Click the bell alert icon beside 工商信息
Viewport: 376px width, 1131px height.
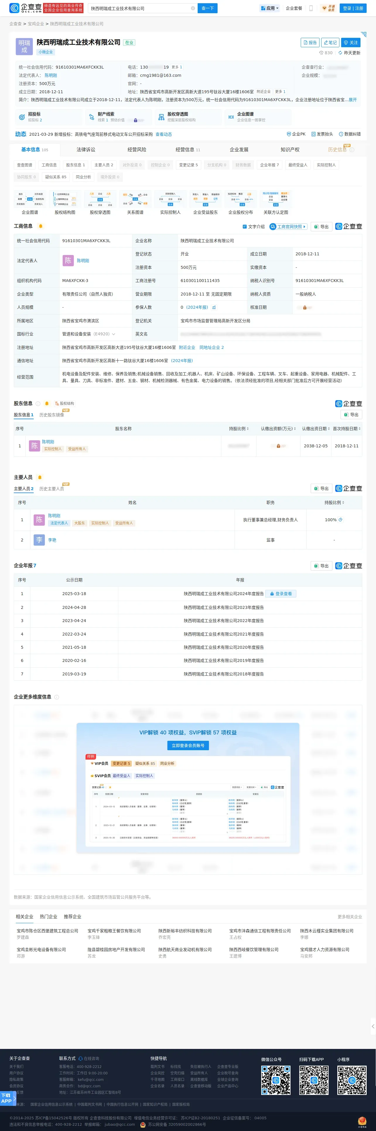tap(41, 226)
